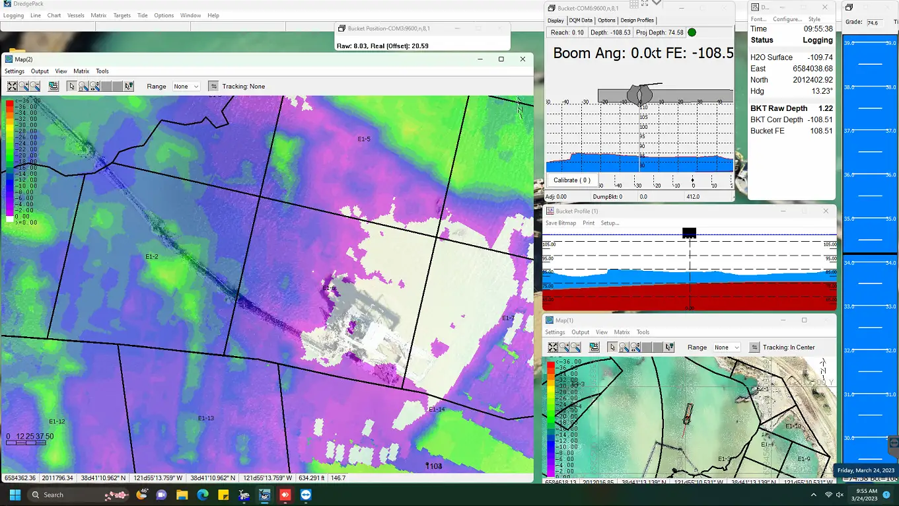Click Save Bitmap in Bucket Profile window

(x=560, y=223)
